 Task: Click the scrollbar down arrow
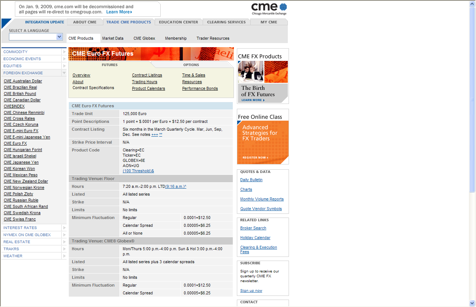pyautogui.click(x=472, y=303)
